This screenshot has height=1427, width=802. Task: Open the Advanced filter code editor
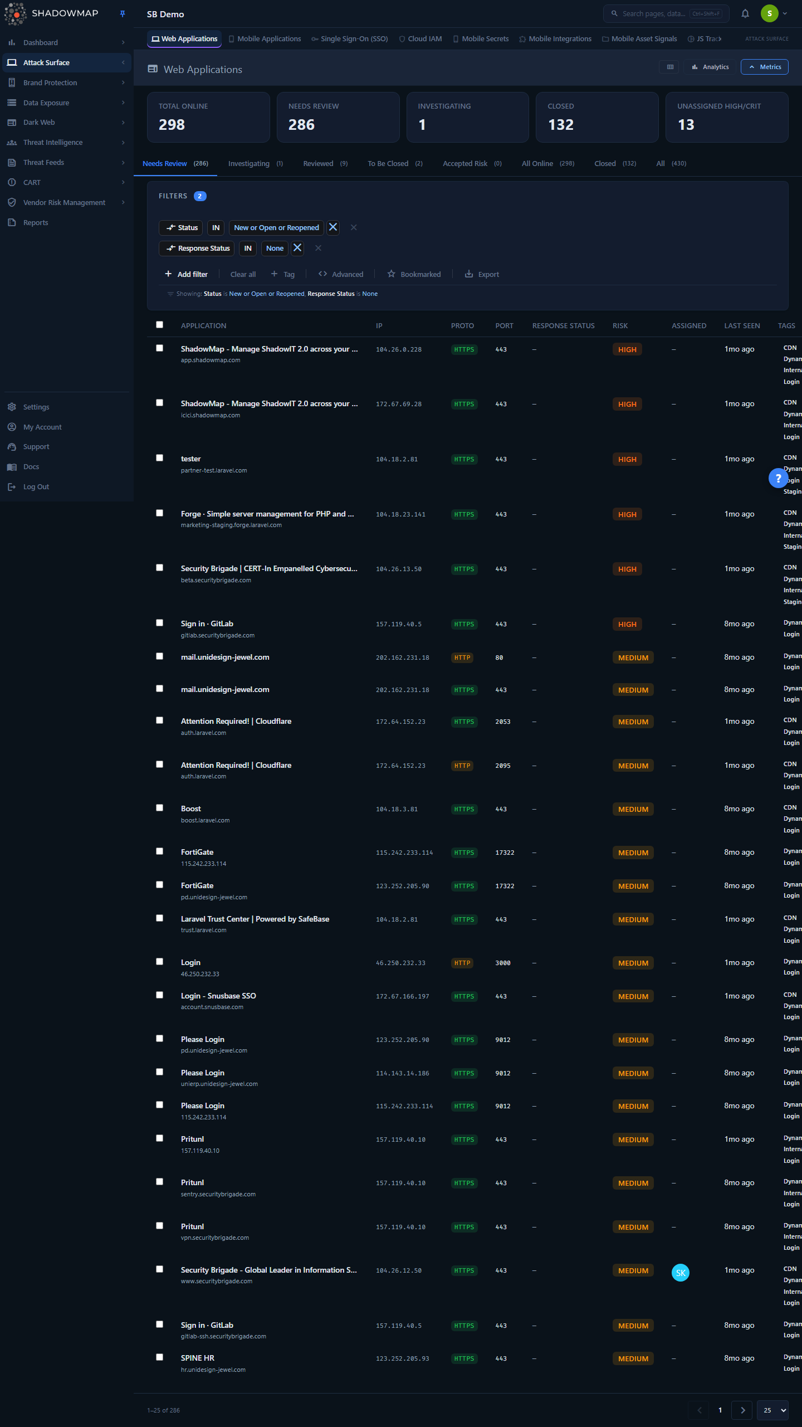point(340,274)
